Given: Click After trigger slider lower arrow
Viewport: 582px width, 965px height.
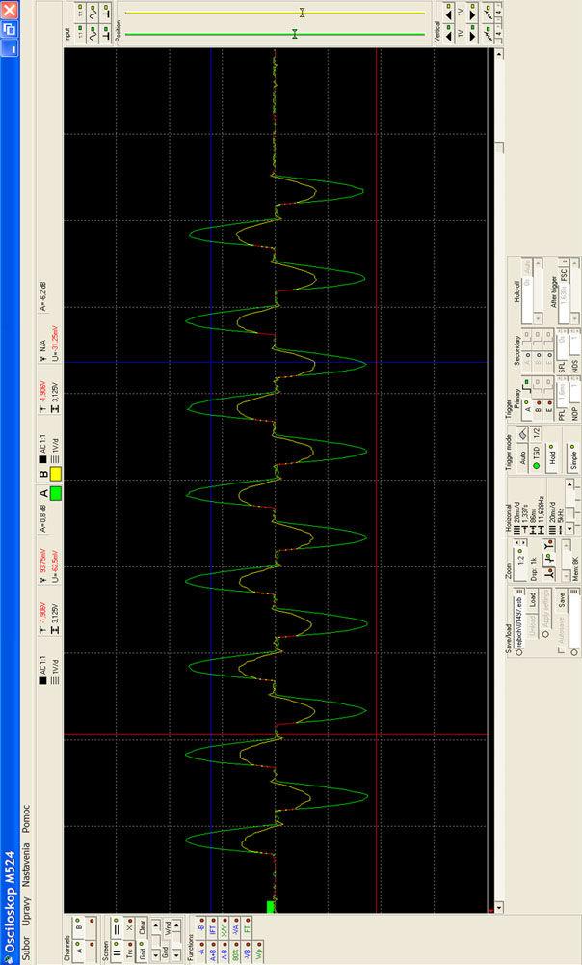Looking at the screenshot, I should coord(575,318).
